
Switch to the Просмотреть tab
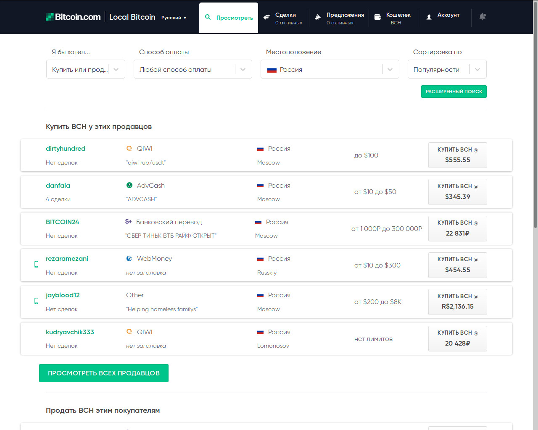pyautogui.click(x=229, y=18)
